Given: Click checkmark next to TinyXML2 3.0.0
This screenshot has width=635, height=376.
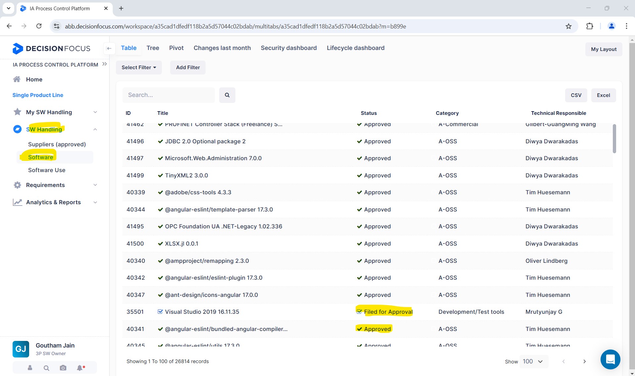Looking at the screenshot, I should click(160, 175).
